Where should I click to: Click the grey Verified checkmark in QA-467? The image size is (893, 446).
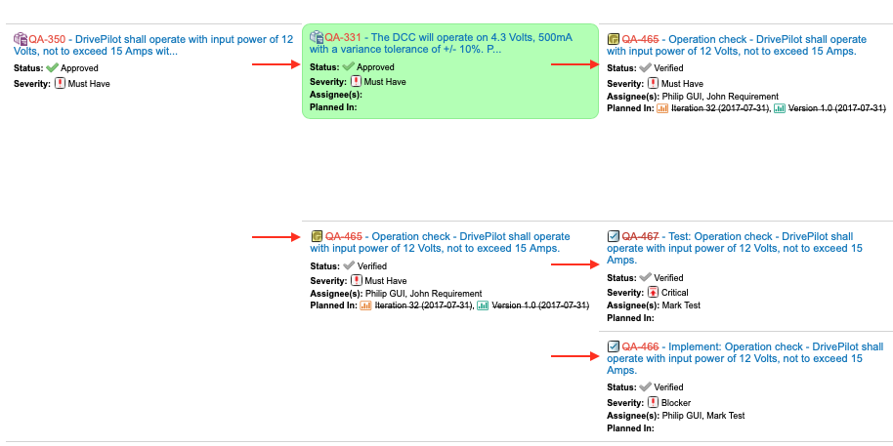(x=645, y=278)
